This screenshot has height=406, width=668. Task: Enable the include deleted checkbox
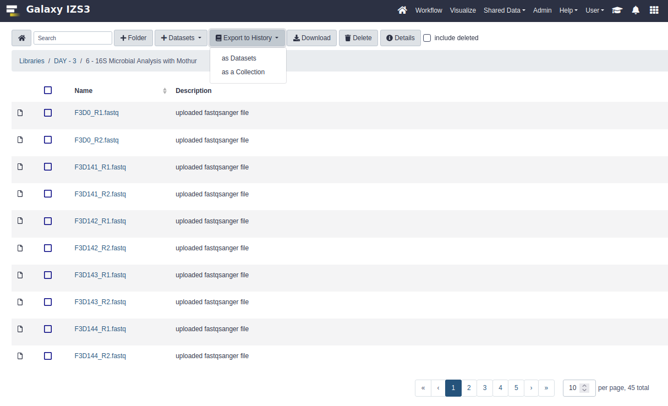[x=427, y=38]
